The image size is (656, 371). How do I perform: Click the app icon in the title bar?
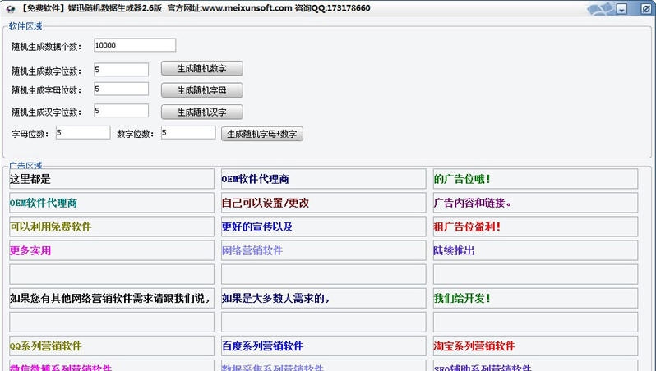(11, 8)
